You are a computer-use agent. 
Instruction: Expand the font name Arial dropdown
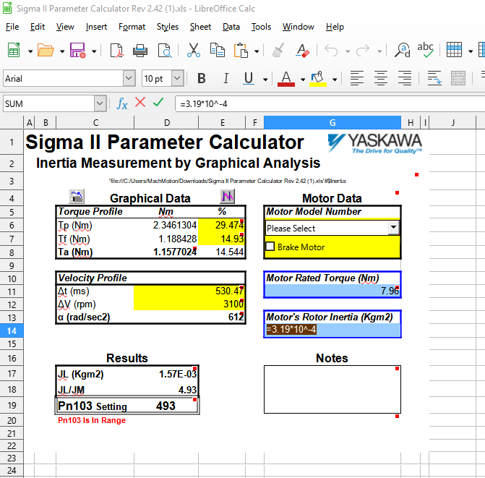(x=129, y=78)
